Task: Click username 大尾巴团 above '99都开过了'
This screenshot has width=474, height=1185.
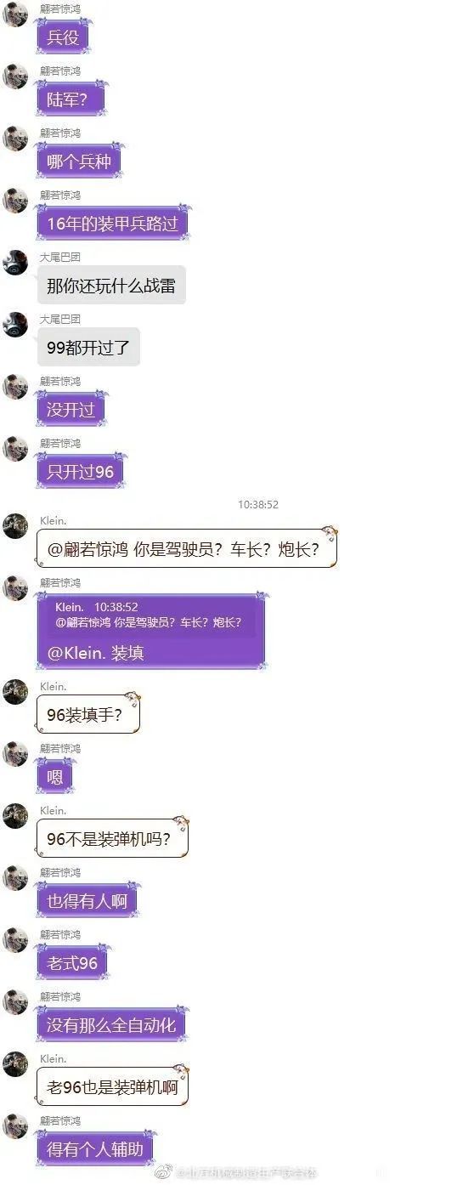Action: 60,319
